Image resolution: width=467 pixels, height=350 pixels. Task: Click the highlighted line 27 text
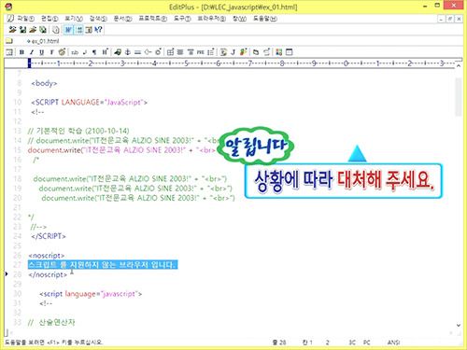point(103,265)
